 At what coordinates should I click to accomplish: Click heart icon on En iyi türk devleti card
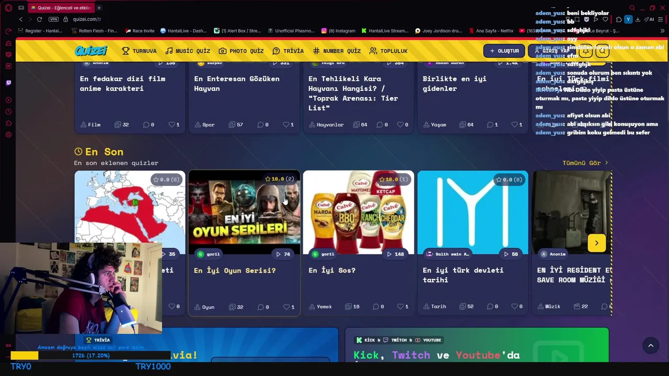tap(515, 307)
